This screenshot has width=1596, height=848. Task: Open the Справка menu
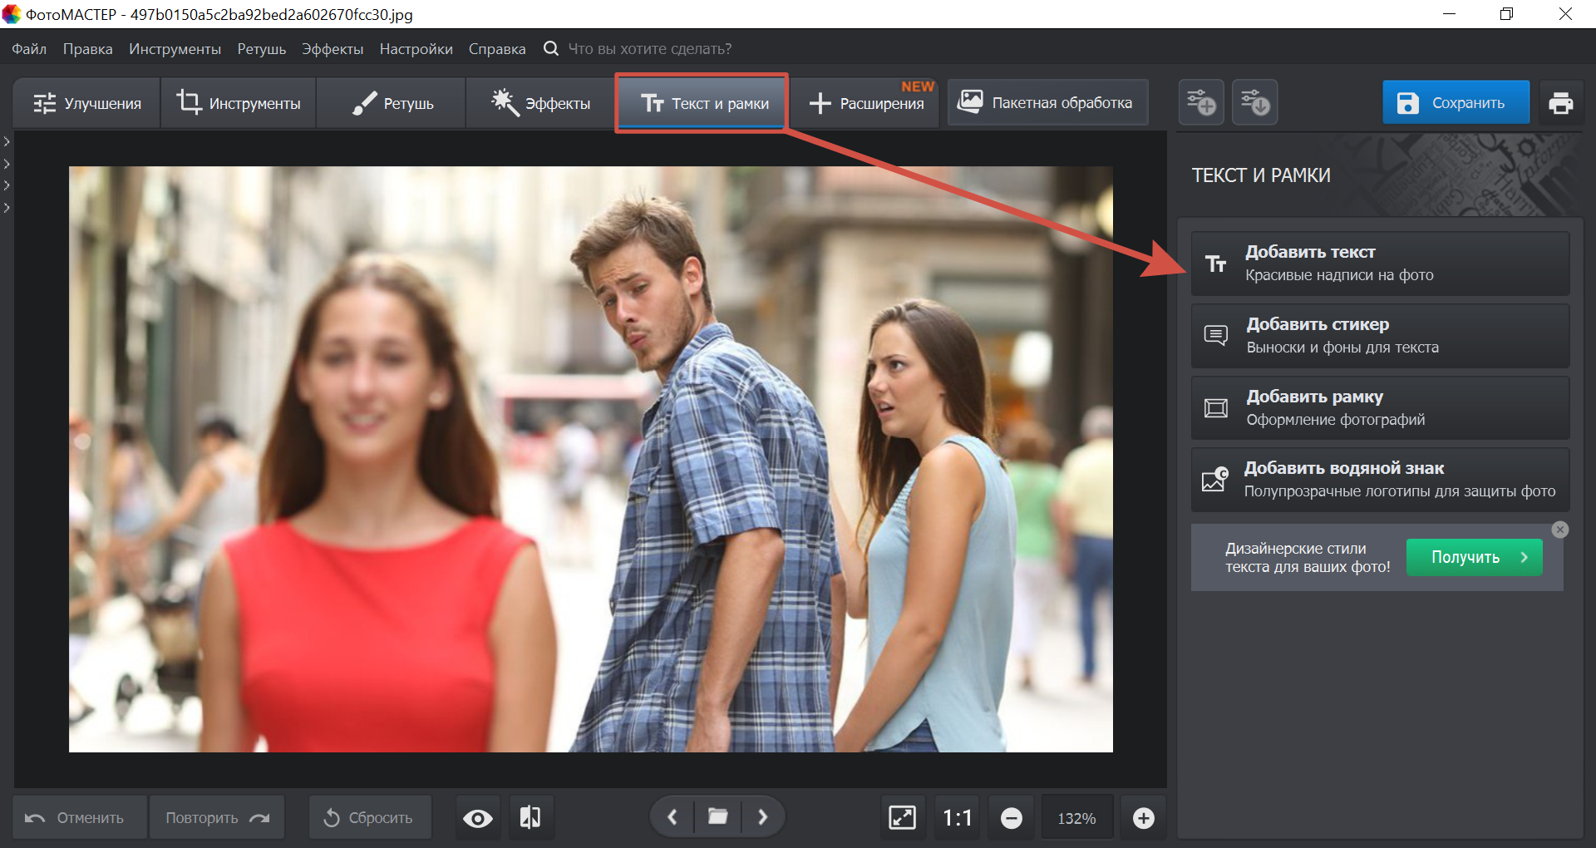(x=497, y=49)
